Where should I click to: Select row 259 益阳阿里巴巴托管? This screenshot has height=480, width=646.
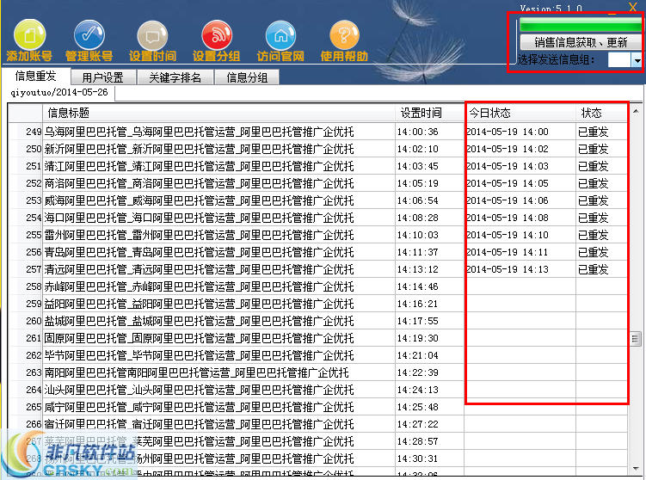(x=317, y=304)
